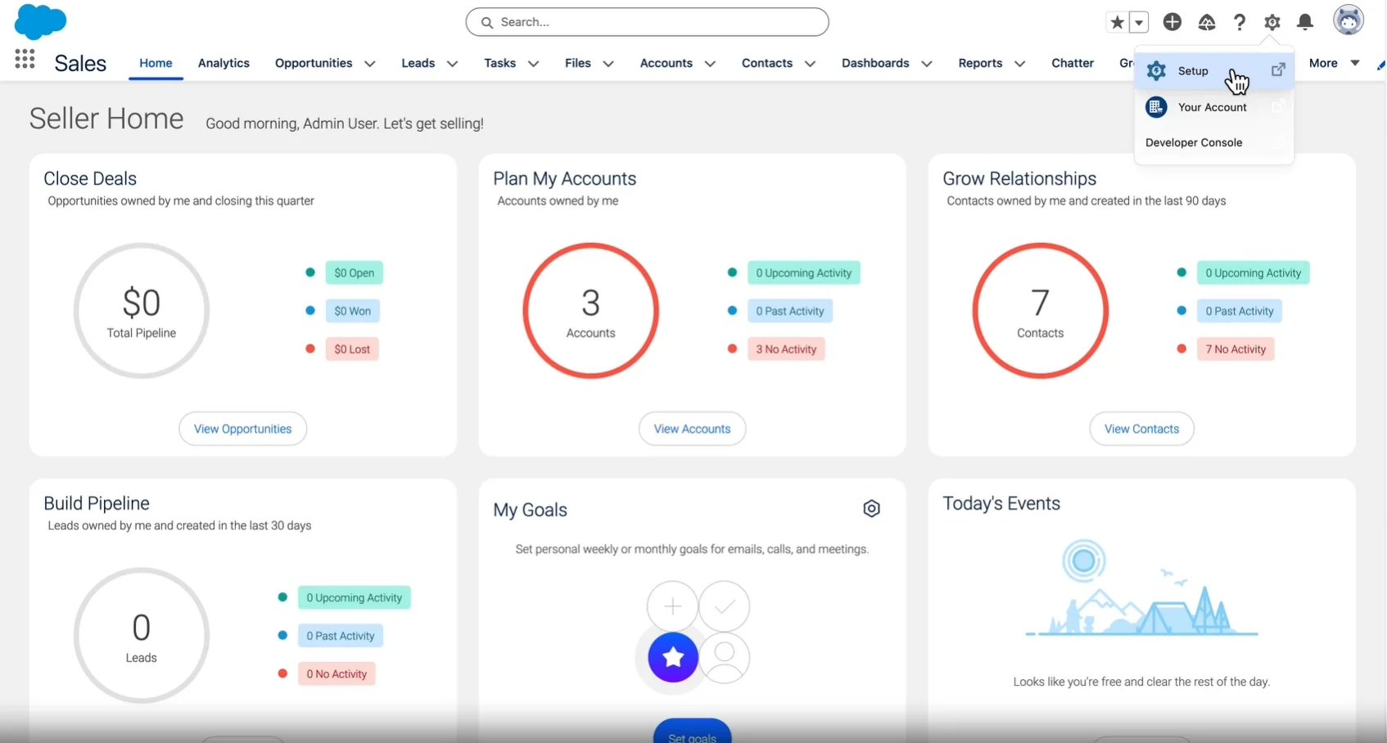The height and width of the screenshot is (743, 1387).
Task: Click the Favorites star icon
Action: (x=1117, y=22)
